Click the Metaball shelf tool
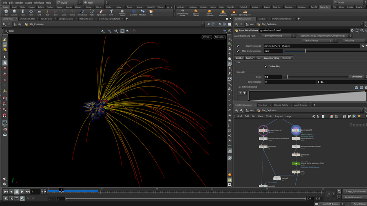Viewport: 367px width, 206px height. click(143, 12)
